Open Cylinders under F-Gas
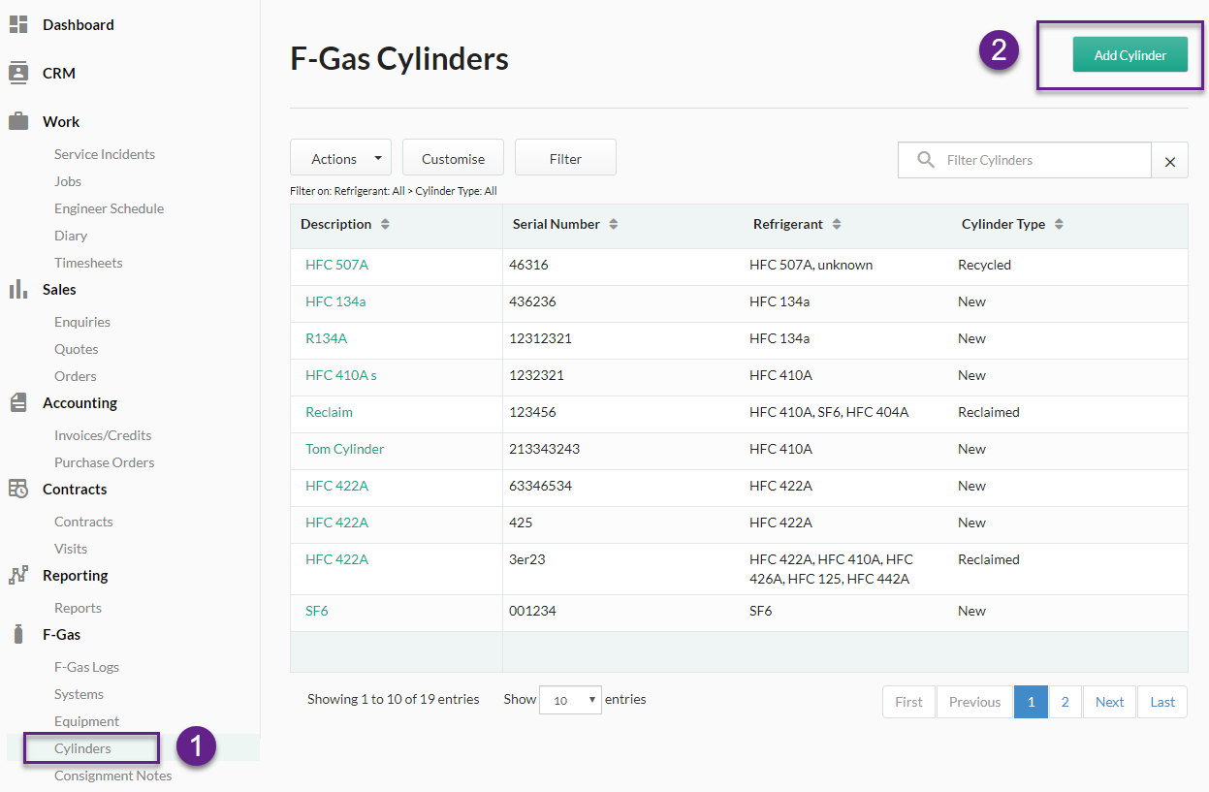Viewport: 1209px width, 792px height. (x=82, y=748)
